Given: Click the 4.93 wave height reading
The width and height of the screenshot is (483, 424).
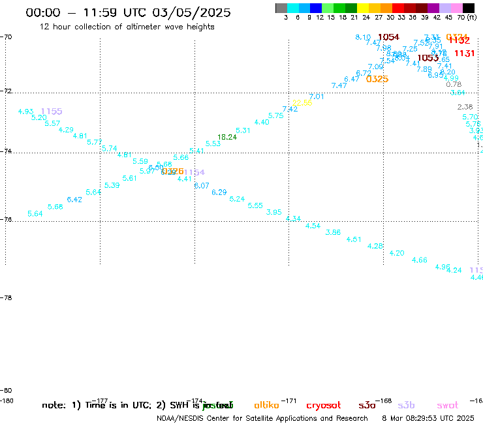Looking at the screenshot, I should (x=25, y=112).
